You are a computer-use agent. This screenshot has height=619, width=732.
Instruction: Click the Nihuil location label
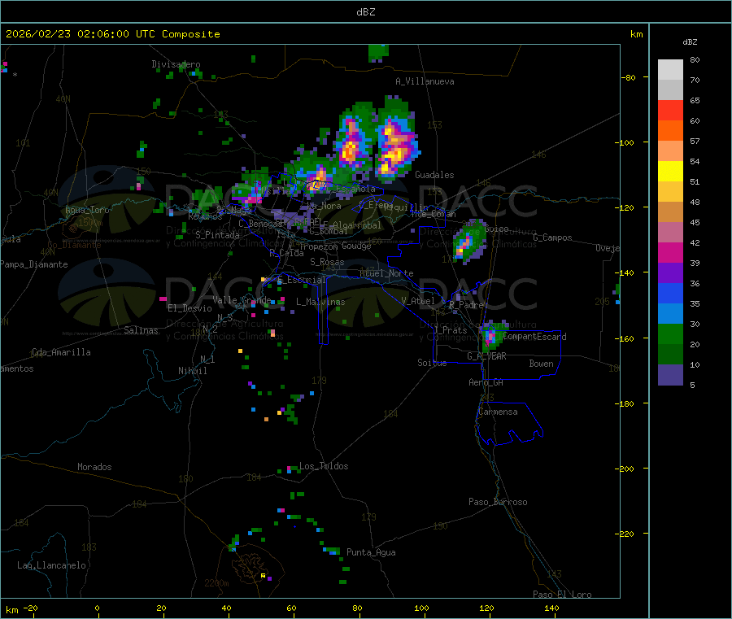(x=193, y=371)
